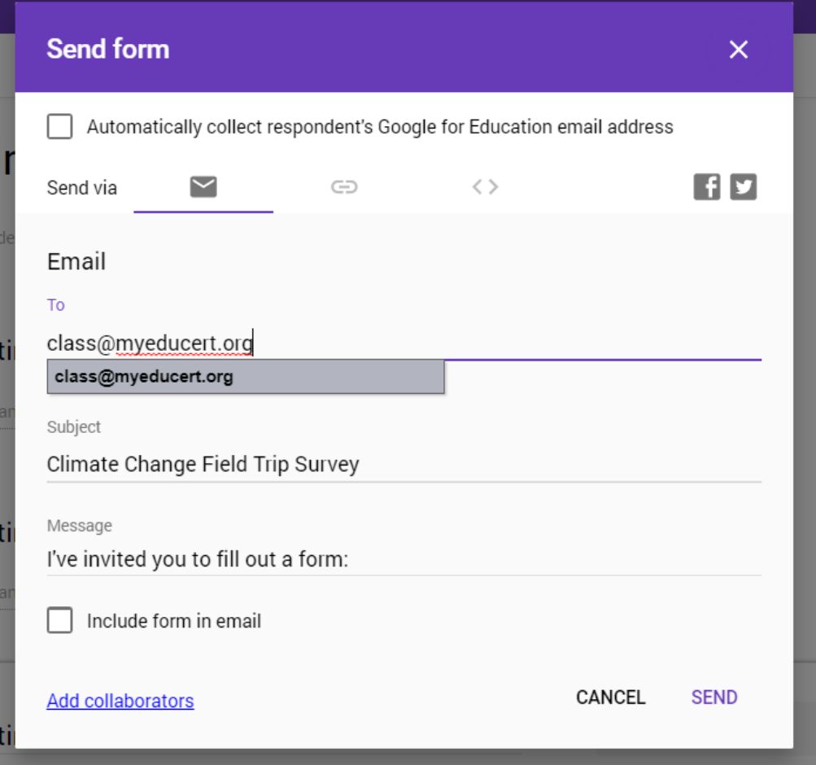Edit the Climate Change Field Trip Survey subject
This screenshot has height=765, width=816.
pyautogui.click(x=404, y=464)
